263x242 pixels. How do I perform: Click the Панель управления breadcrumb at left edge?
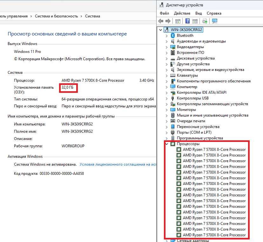tap(14, 16)
